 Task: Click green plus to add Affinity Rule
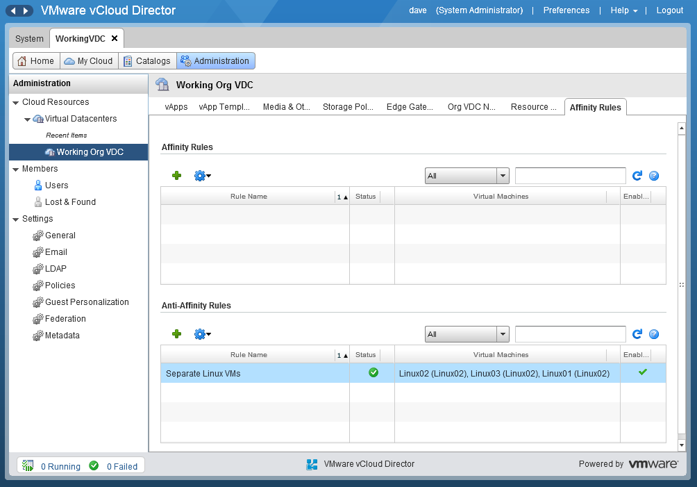[176, 176]
